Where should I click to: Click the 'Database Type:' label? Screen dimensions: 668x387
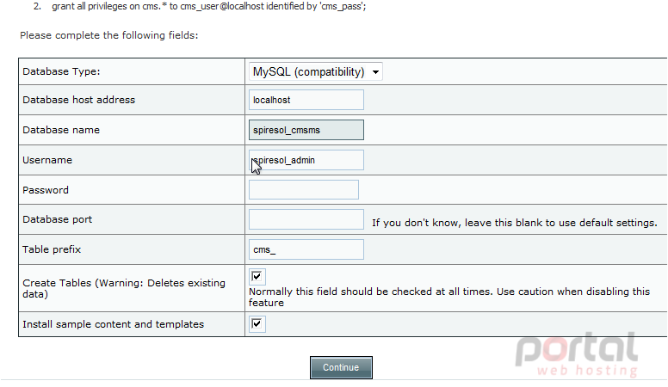click(61, 71)
